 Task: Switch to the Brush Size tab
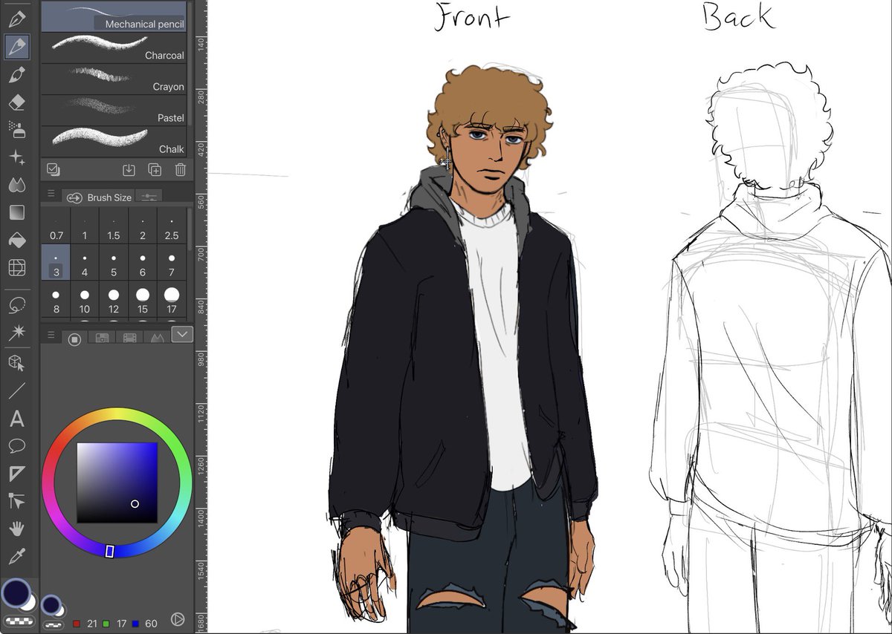click(x=99, y=197)
